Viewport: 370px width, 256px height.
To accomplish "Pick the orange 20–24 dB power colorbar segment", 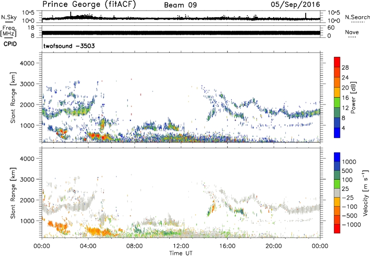I will pos(337,82).
